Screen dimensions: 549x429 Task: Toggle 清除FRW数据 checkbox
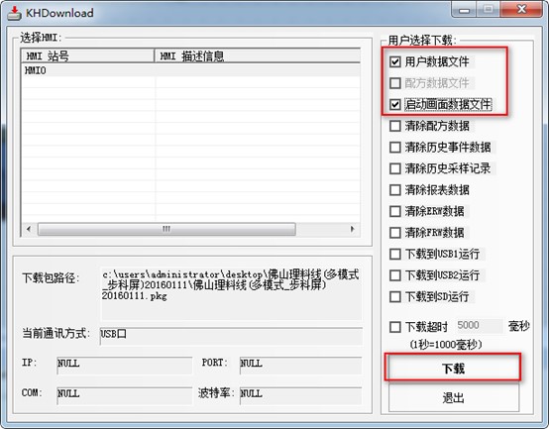(x=395, y=233)
